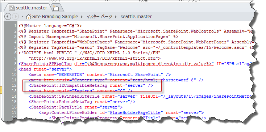Click head runat="server" tag on line 9
Screen dimensions: 266x132
[x=45, y=69]
